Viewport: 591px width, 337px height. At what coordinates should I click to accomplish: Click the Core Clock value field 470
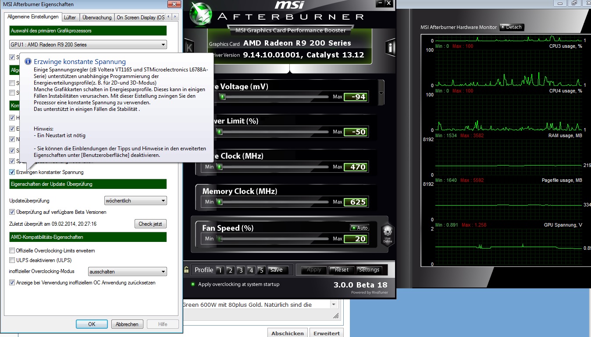(356, 167)
